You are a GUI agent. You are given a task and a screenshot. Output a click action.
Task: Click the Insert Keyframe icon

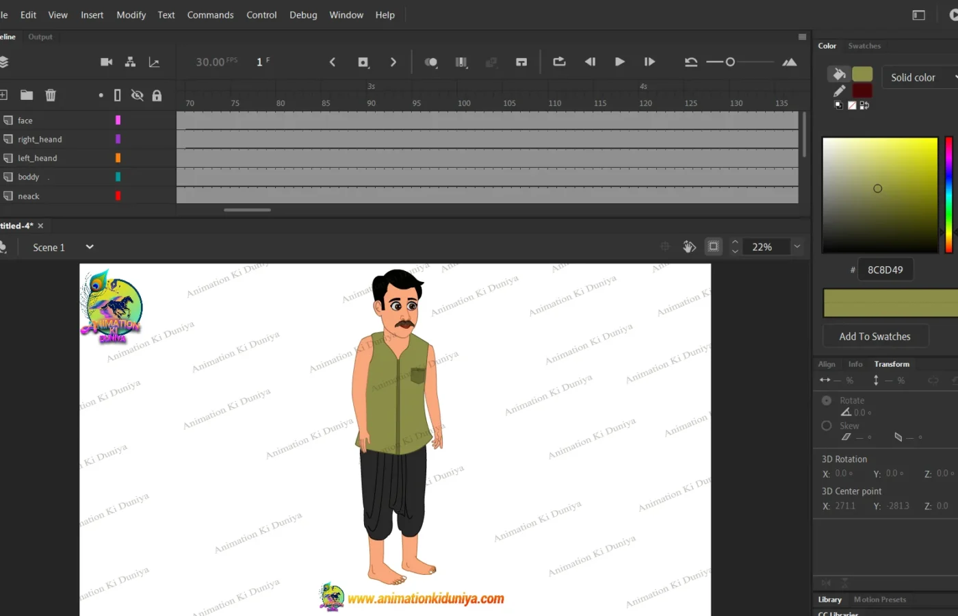point(363,62)
